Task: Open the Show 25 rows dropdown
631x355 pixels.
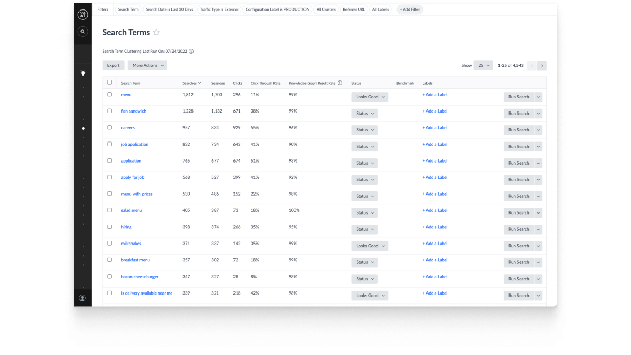Action: pyautogui.click(x=483, y=66)
